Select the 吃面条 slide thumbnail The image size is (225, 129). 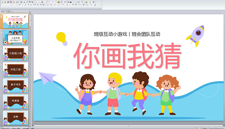coord(16,102)
